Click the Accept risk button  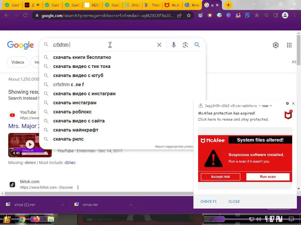coord(220,177)
